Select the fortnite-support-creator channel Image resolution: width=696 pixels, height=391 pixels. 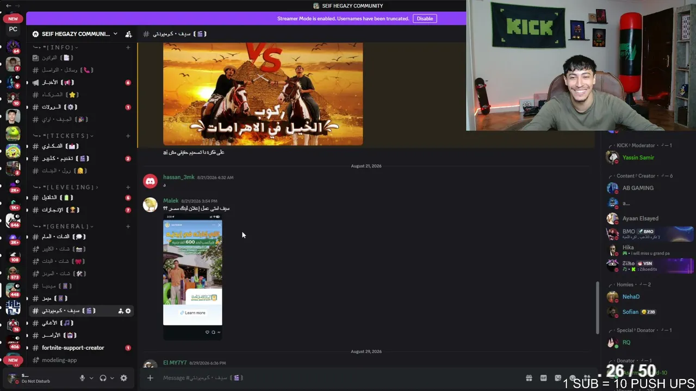[x=82, y=348]
